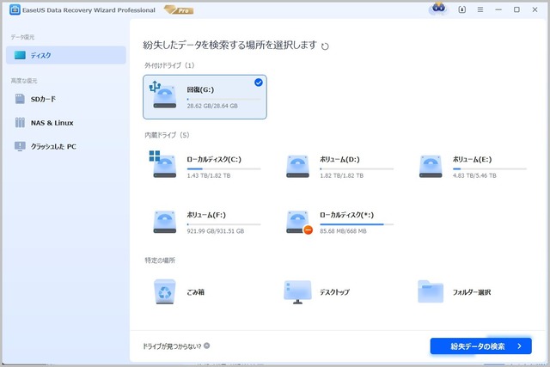Image resolution: width=550 pixels, height=367 pixels.
Task: Refresh the drive list icon beside heading
Action: [325, 46]
